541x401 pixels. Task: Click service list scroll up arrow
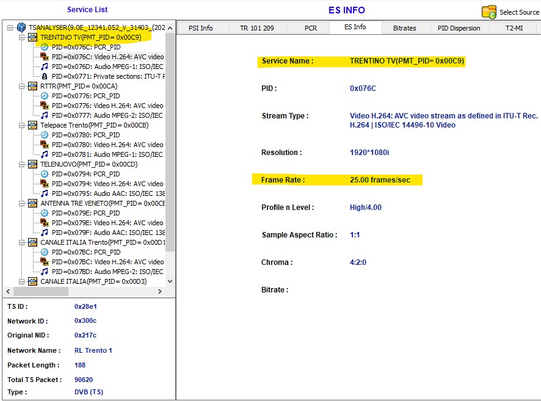point(170,28)
